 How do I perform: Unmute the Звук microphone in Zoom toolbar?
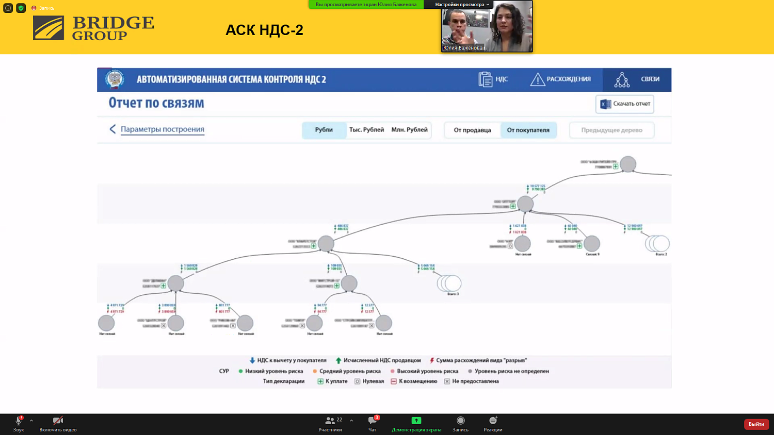pos(19,421)
